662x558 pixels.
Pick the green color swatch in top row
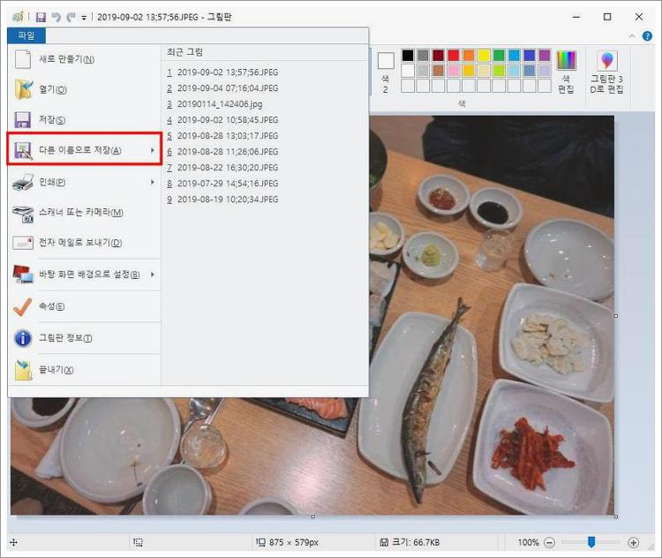pos(499,56)
